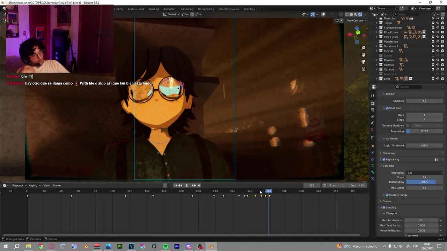Viewport: 447px width, 251px height.
Task: Expand the Clamping panel
Action: 388,153
